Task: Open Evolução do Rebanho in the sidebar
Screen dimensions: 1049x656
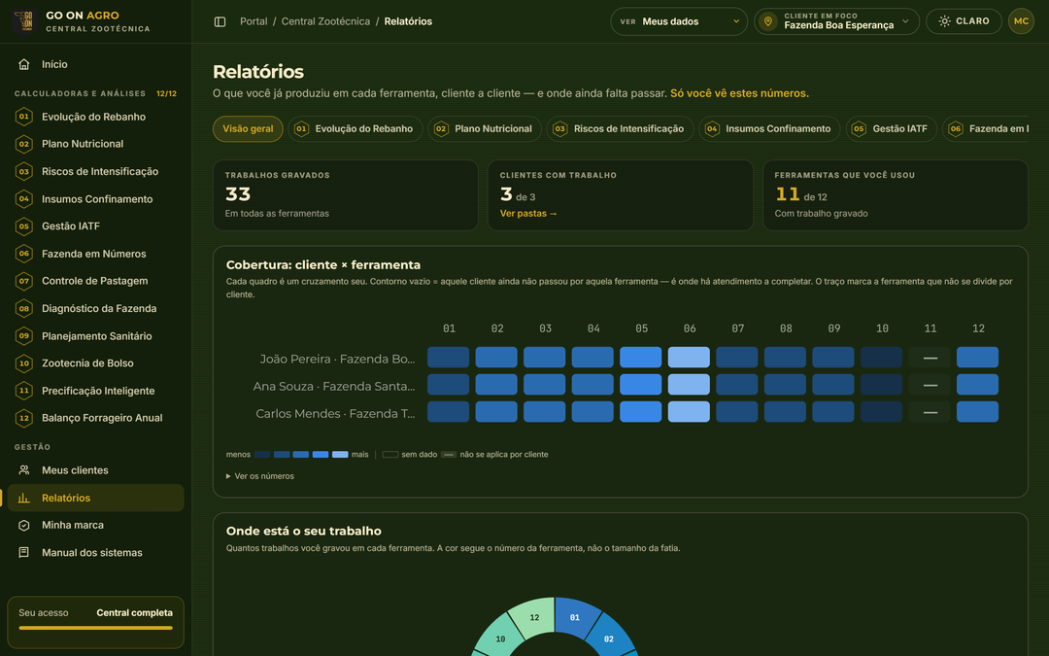Action: point(95,117)
